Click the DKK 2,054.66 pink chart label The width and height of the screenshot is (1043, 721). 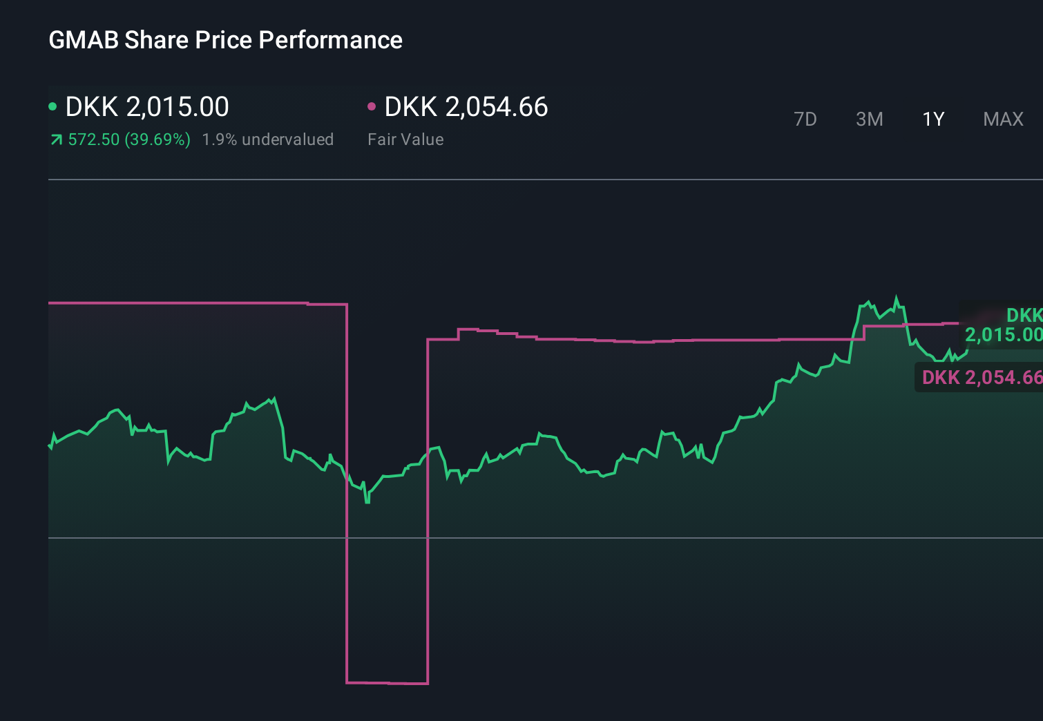[981, 378]
